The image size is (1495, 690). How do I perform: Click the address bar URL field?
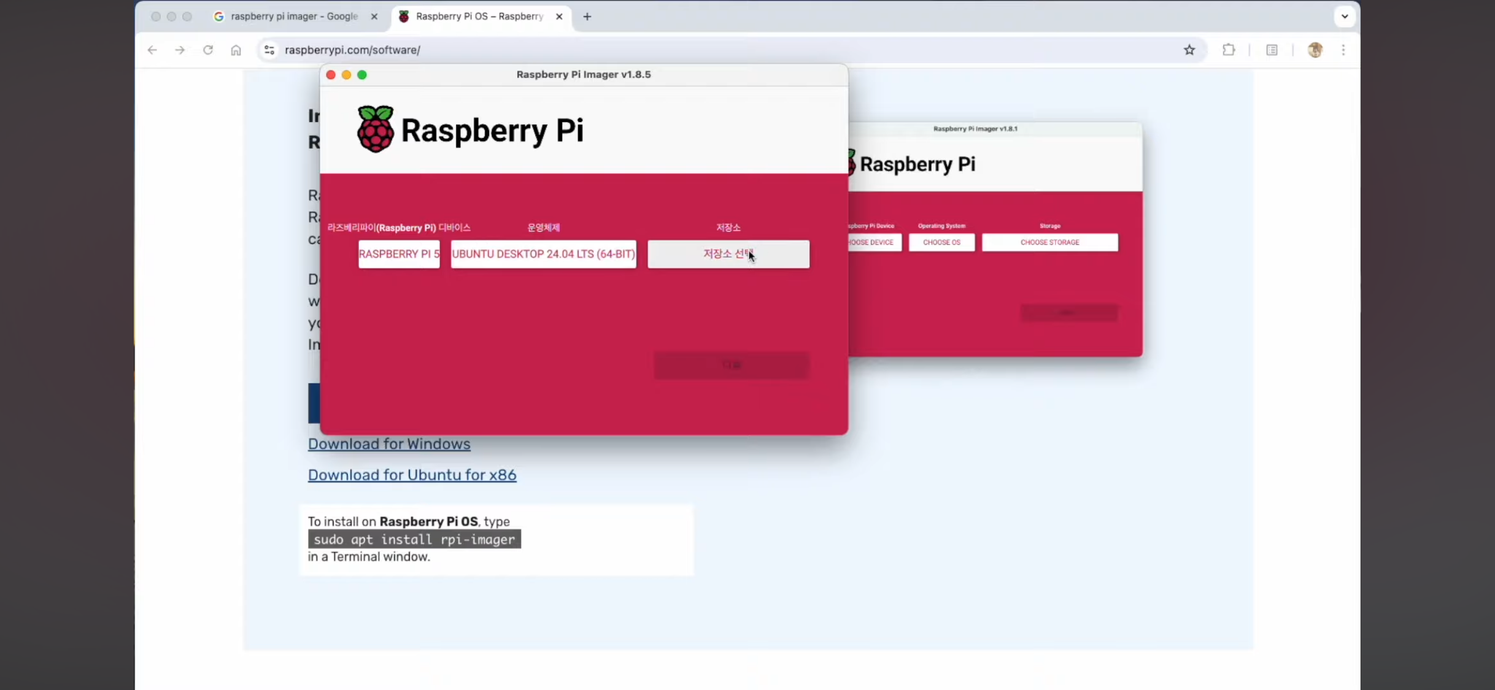(x=675, y=50)
